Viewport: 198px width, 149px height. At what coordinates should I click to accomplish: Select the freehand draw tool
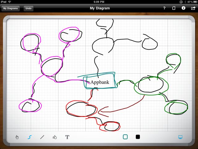(30, 137)
